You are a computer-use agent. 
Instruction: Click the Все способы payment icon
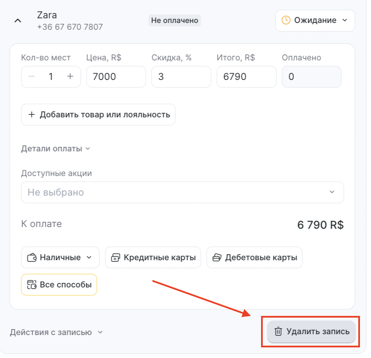point(32,285)
